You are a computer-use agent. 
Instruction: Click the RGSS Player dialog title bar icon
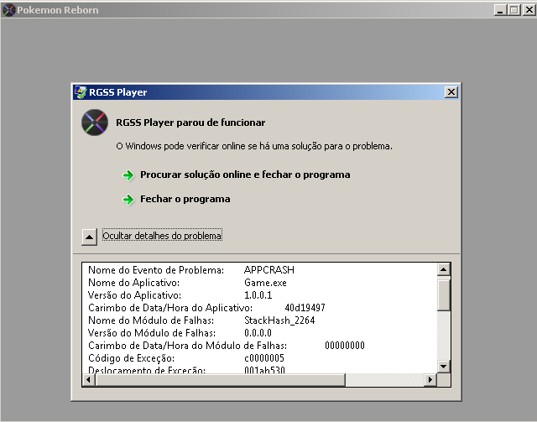click(81, 92)
